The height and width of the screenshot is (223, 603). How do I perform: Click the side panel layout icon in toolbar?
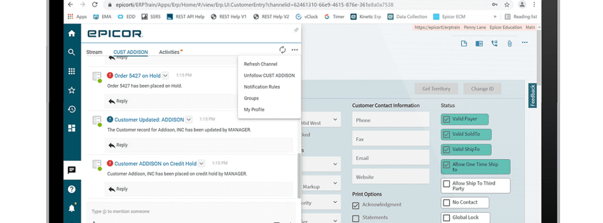(x=479, y=43)
